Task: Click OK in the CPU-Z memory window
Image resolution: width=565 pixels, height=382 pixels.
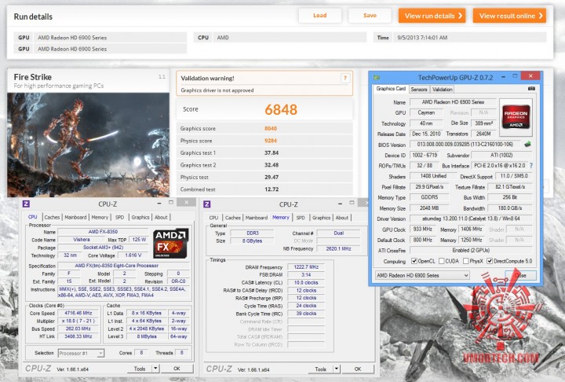Action: 358,369
